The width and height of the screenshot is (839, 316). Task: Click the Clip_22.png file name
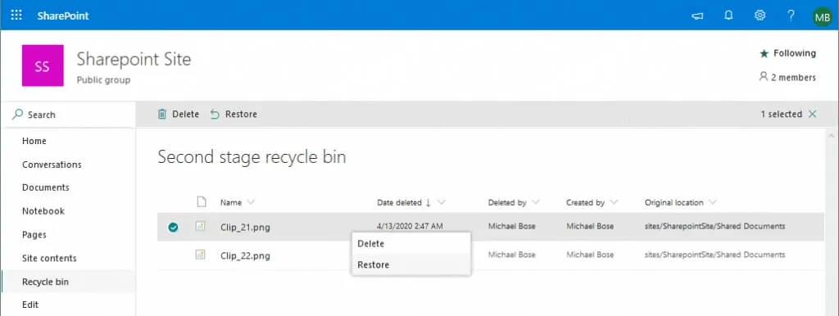coord(245,256)
